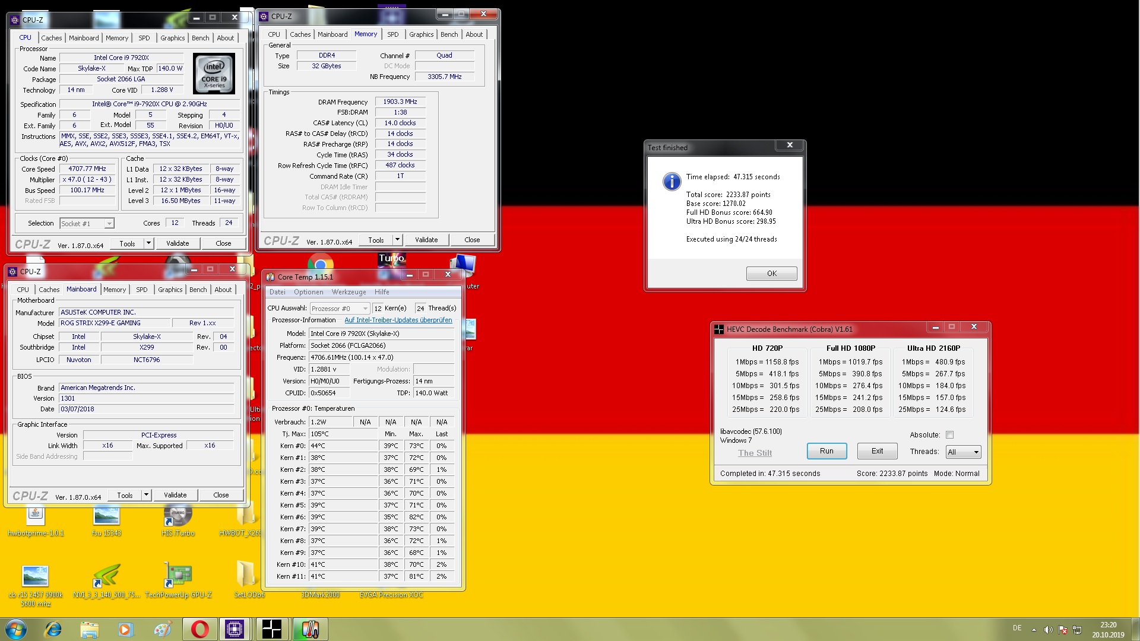The height and width of the screenshot is (641, 1140).
Task: Switch to Caches tab in the CPU-Z CPU window
Action: point(51,38)
